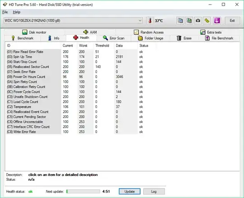This screenshot has width=244, height=198.
Task: Select the (0C) Power Cycle Count row
Action: 75,92
